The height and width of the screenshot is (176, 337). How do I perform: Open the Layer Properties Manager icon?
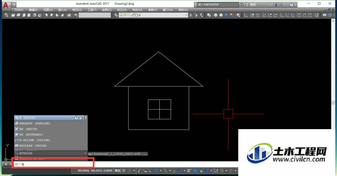pos(116,15)
